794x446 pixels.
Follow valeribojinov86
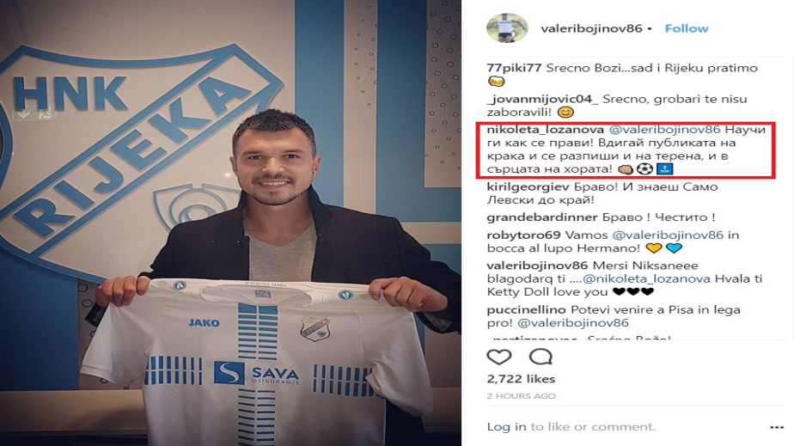[x=686, y=28]
